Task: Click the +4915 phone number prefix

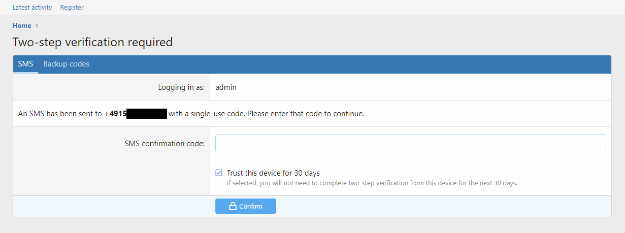Action: coord(116,114)
